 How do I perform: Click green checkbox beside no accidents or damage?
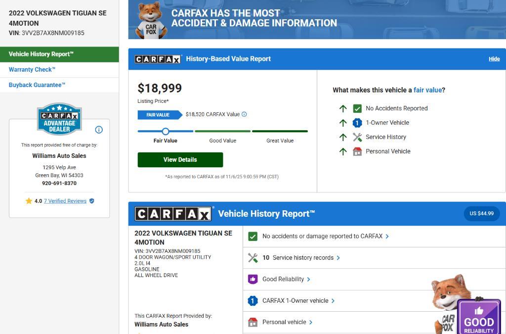253,237
